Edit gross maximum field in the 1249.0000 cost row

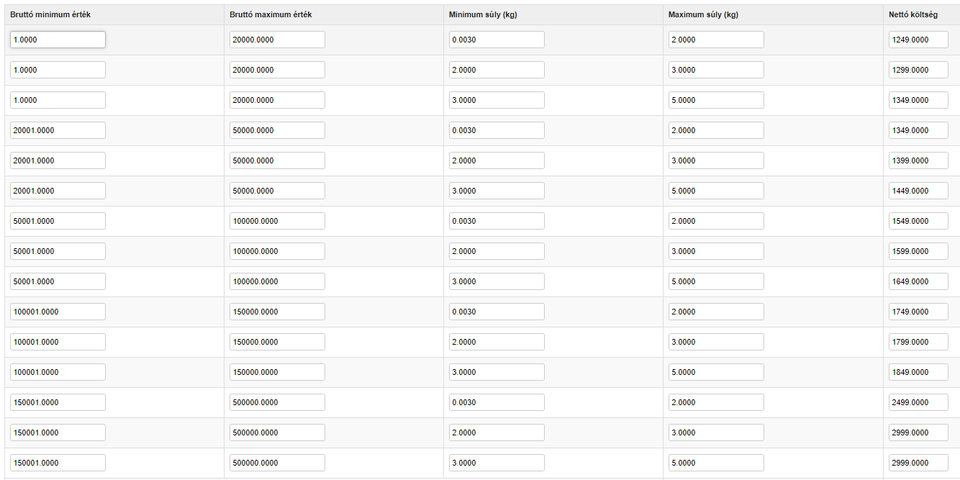pos(277,40)
